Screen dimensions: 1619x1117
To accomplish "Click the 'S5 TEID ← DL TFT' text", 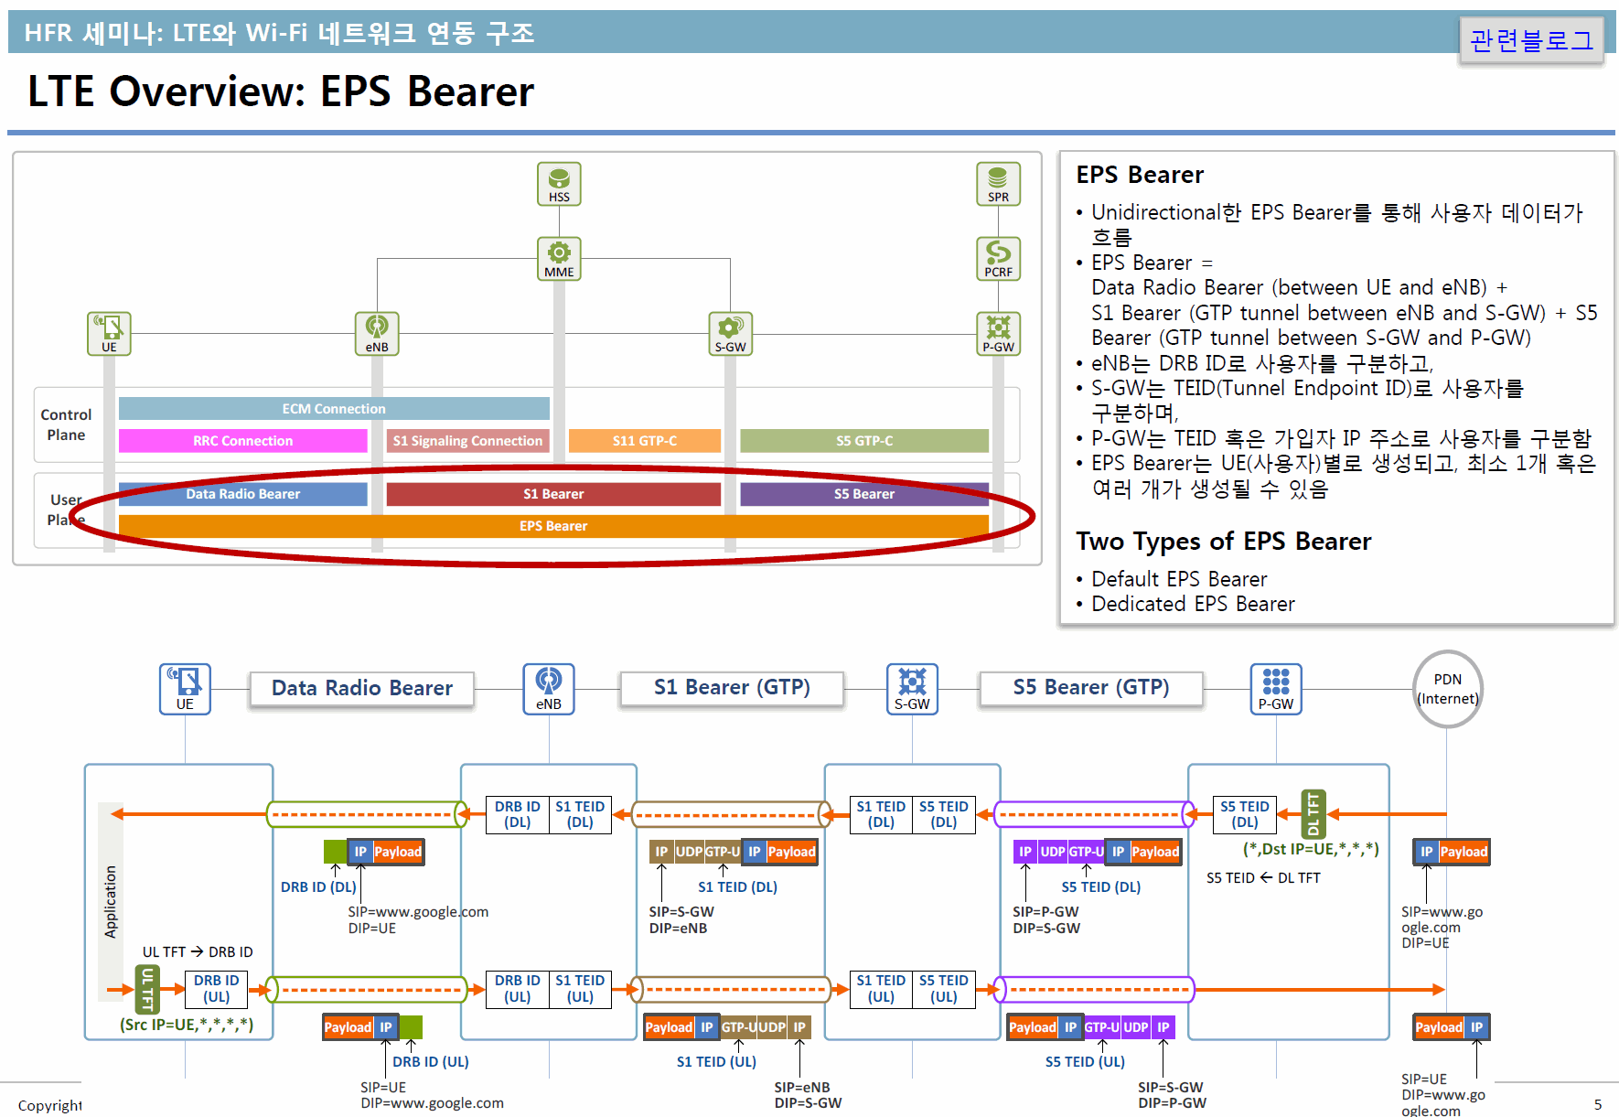I will pos(1263,878).
